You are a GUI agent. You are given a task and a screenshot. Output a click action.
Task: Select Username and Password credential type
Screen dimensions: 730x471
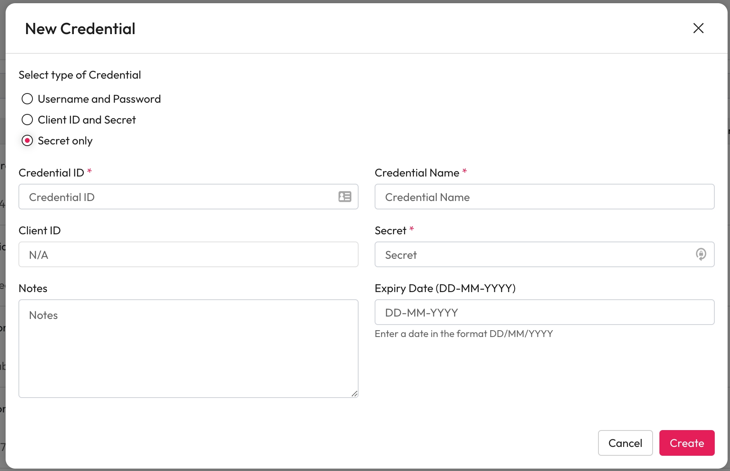point(27,99)
